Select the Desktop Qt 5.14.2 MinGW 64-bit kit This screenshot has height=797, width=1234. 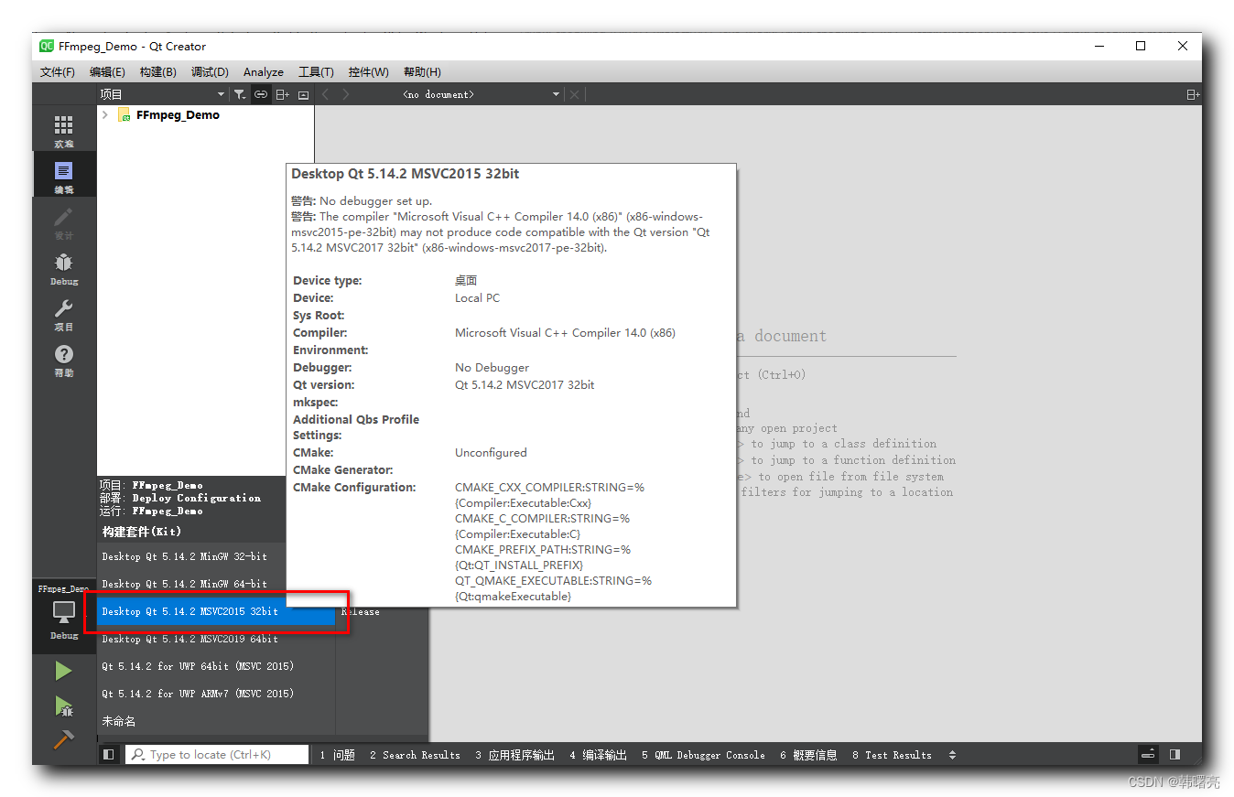click(183, 584)
